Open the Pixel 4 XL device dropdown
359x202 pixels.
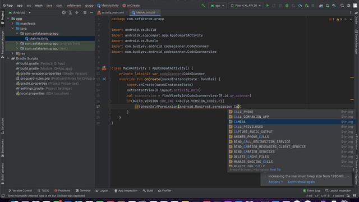246,6
